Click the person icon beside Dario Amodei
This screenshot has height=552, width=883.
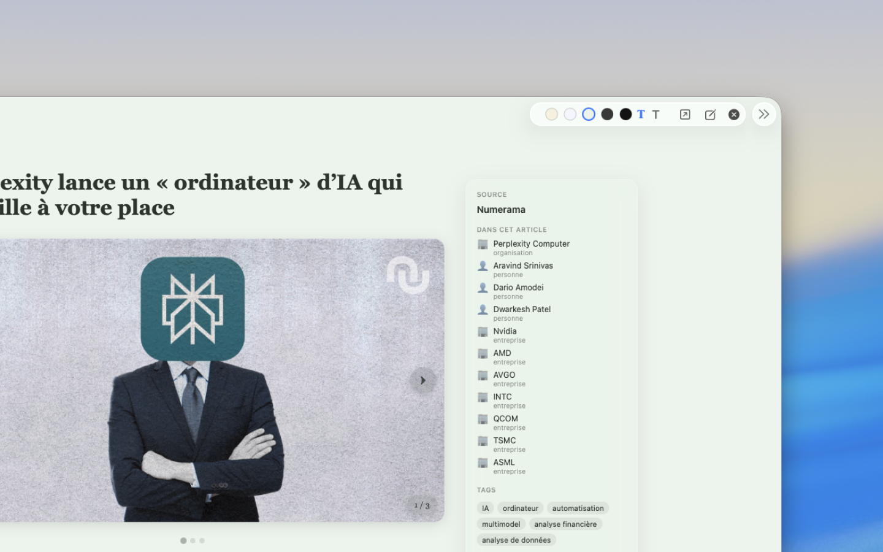[x=483, y=288]
